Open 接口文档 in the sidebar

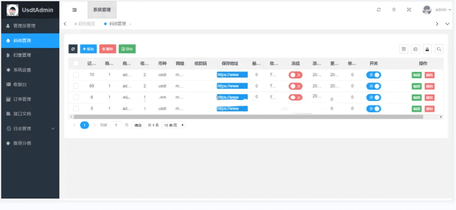click(x=30, y=113)
